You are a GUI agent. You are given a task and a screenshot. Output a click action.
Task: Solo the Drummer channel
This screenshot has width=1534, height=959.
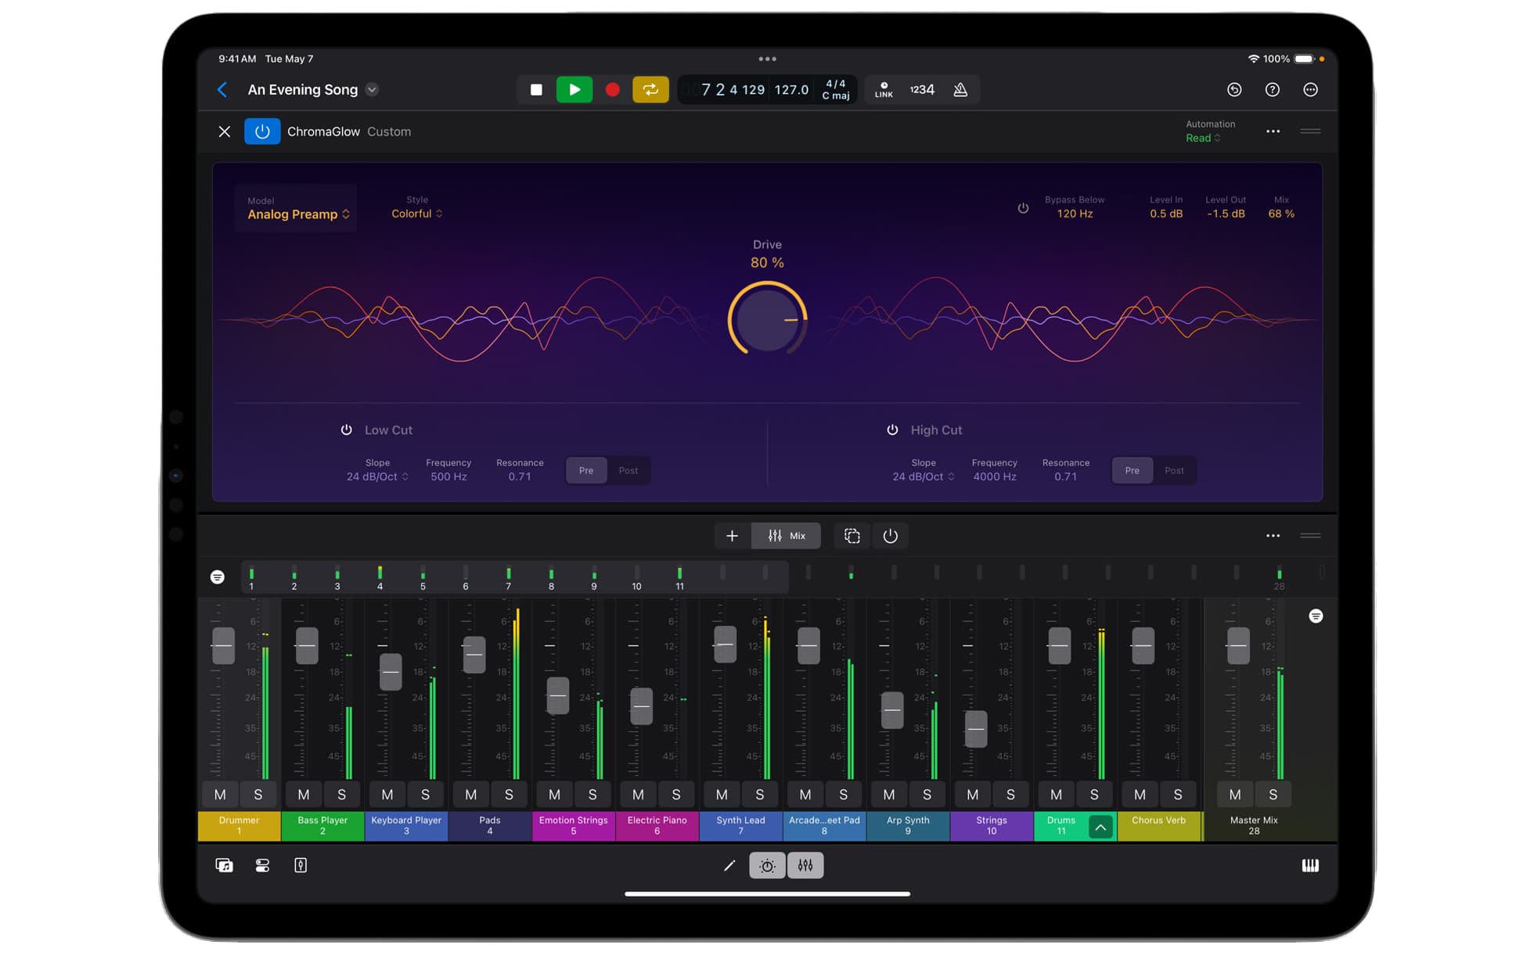(x=258, y=795)
